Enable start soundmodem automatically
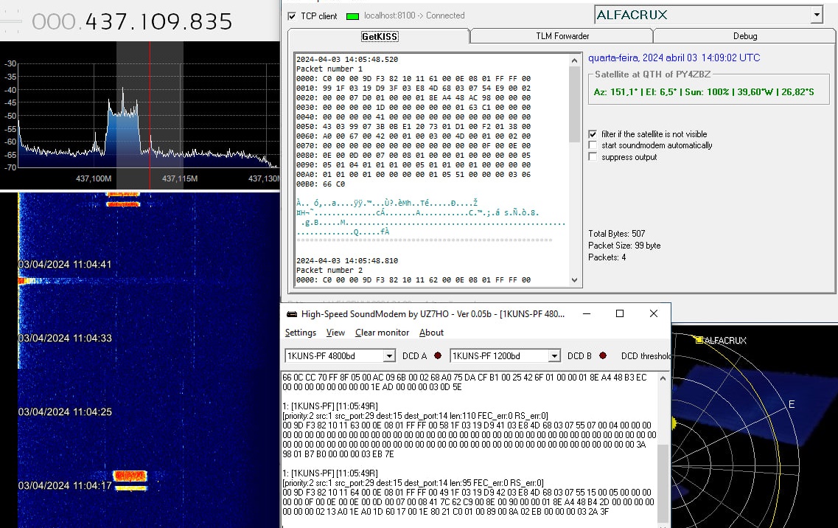Image resolution: width=838 pixels, height=528 pixels. click(592, 145)
